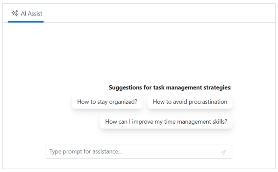Image resolution: width=278 pixels, height=172 pixels.
Task: Select the "How to stay organized?" suggestion
Action: (x=107, y=102)
